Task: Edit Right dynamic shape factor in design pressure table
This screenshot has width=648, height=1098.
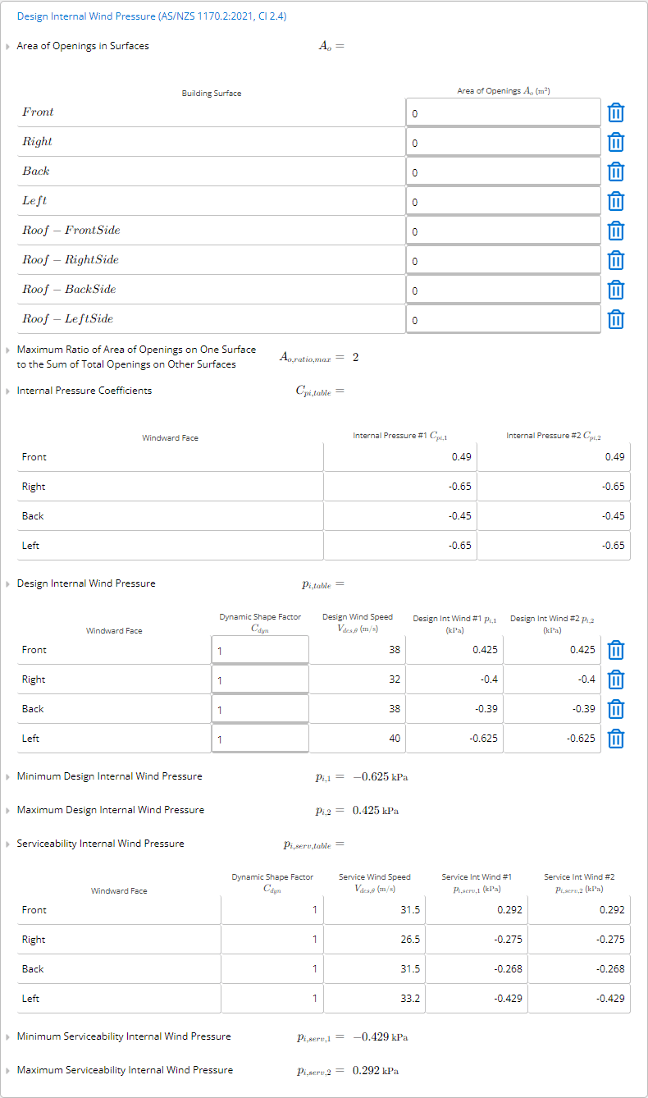Action: pyautogui.click(x=260, y=679)
